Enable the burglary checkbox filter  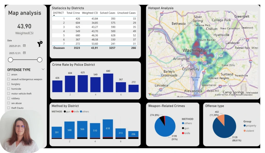tap(9, 84)
